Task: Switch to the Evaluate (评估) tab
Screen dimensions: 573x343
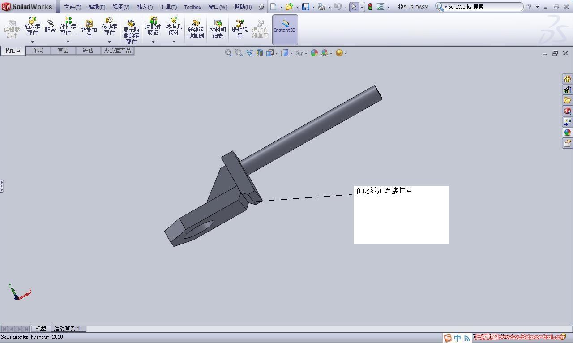Action: pyautogui.click(x=88, y=51)
